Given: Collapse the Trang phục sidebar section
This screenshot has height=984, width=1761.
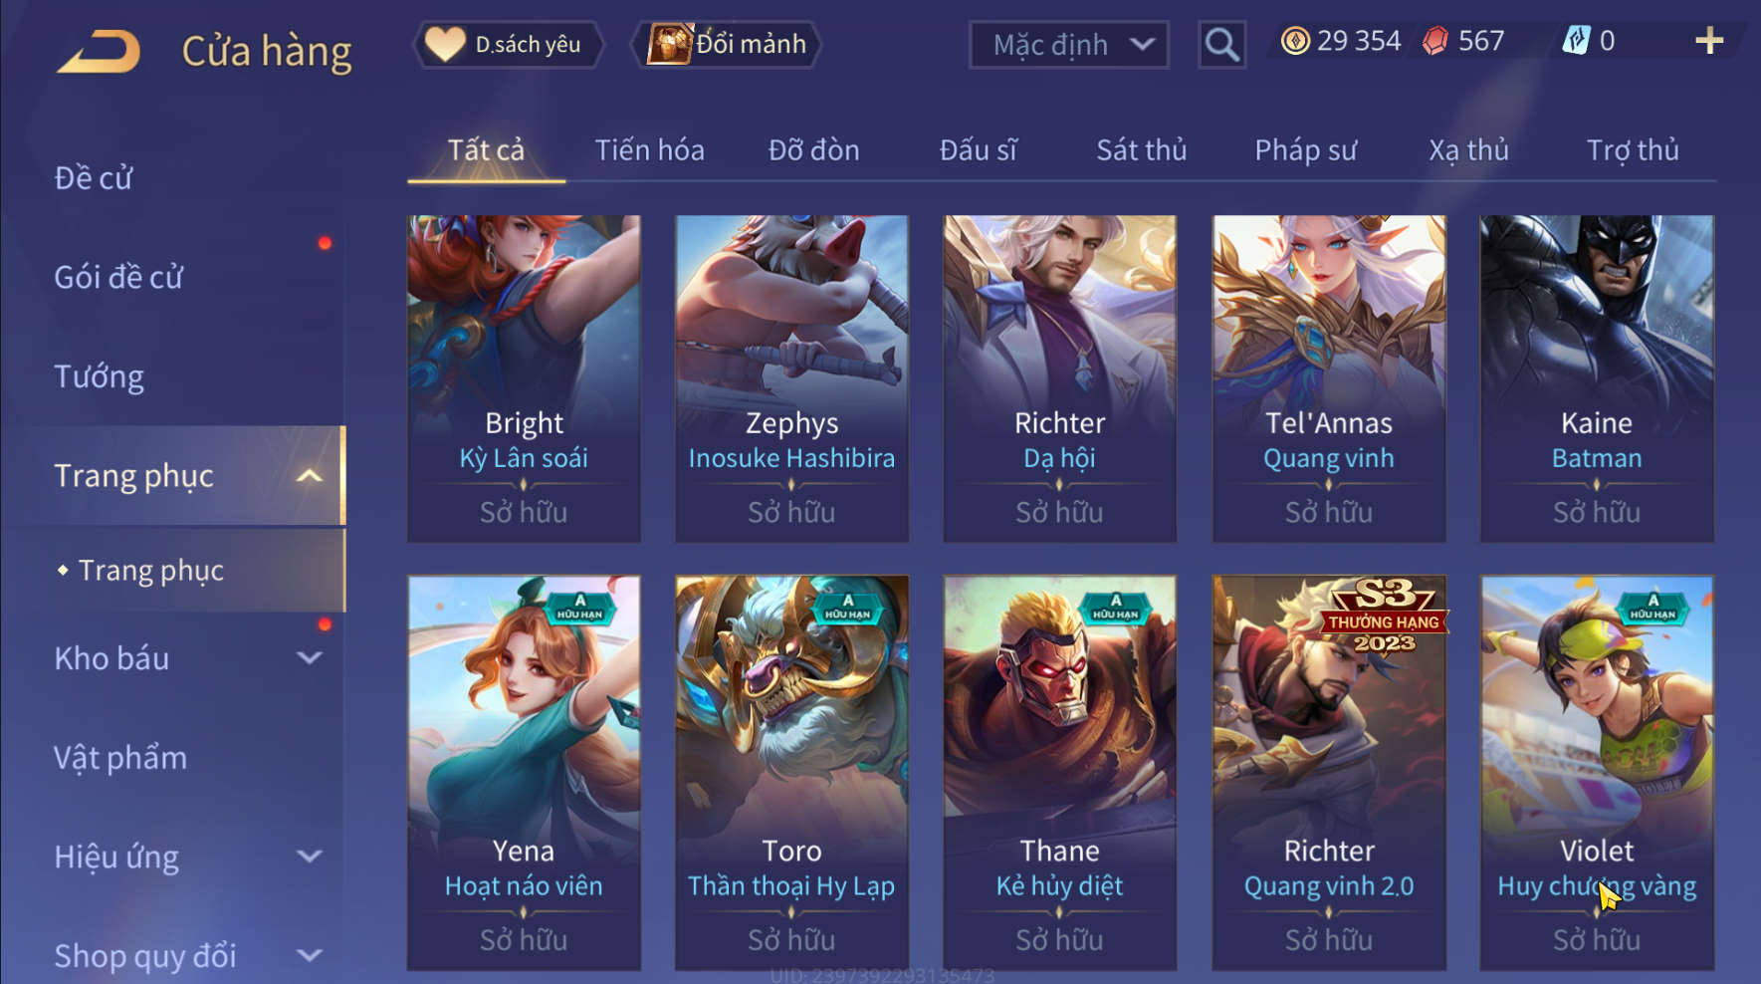Looking at the screenshot, I should (310, 476).
